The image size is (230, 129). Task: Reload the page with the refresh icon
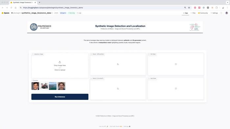(11, 8)
